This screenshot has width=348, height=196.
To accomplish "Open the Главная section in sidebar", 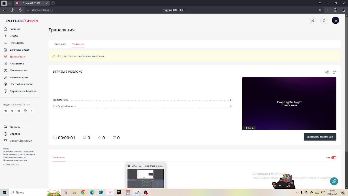I will click(x=12, y=29).
